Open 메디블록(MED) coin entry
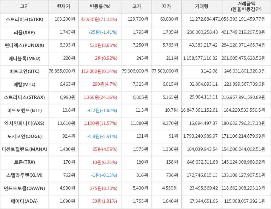The image size is (271, 209). pos(24,58)
